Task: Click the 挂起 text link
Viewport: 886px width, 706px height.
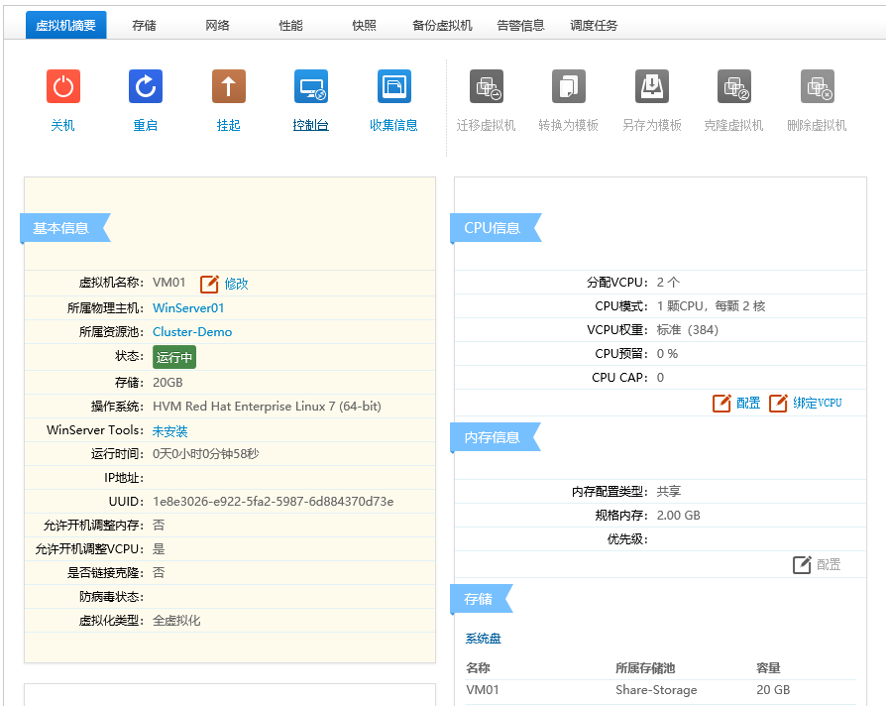Action: (x=229, y=125)
